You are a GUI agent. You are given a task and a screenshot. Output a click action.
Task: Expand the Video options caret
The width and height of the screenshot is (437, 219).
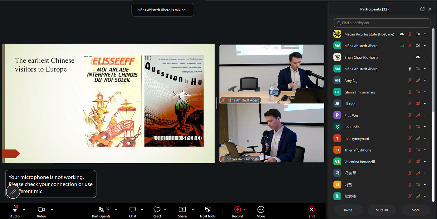(x=52, y=209)
